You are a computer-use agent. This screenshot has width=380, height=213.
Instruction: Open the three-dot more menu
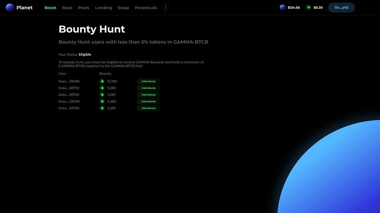click(x=166, y=7)
